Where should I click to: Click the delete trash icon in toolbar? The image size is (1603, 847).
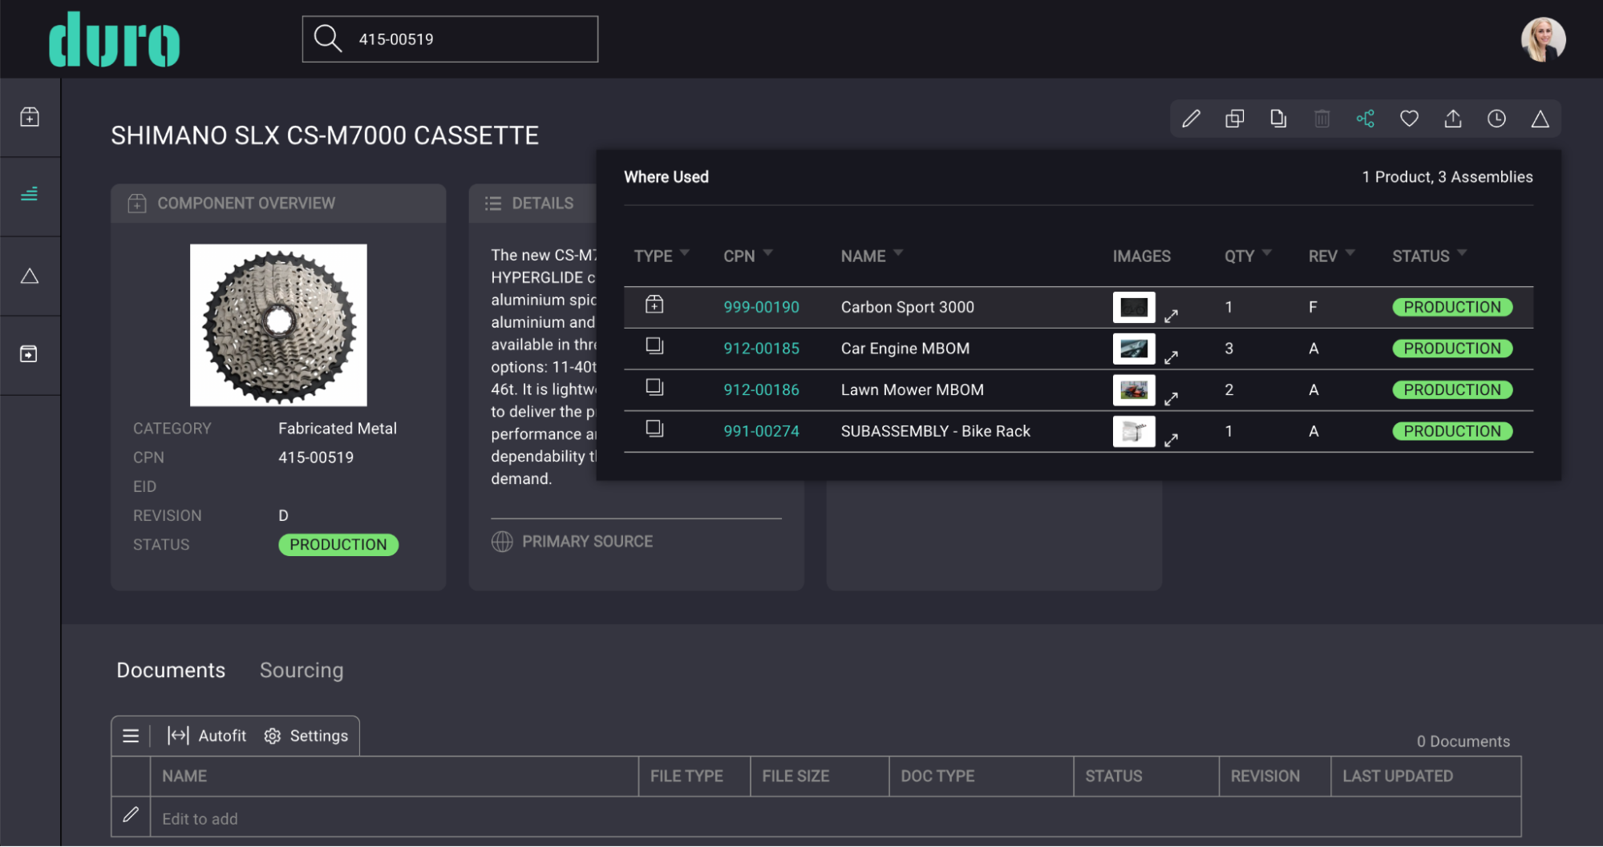click(x=1322, y=119)
